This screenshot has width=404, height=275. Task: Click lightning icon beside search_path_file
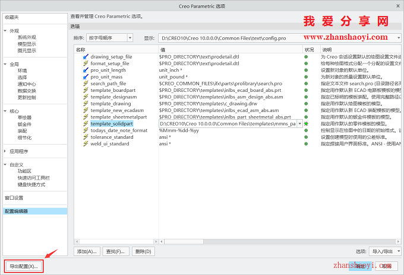click(86, 84)
